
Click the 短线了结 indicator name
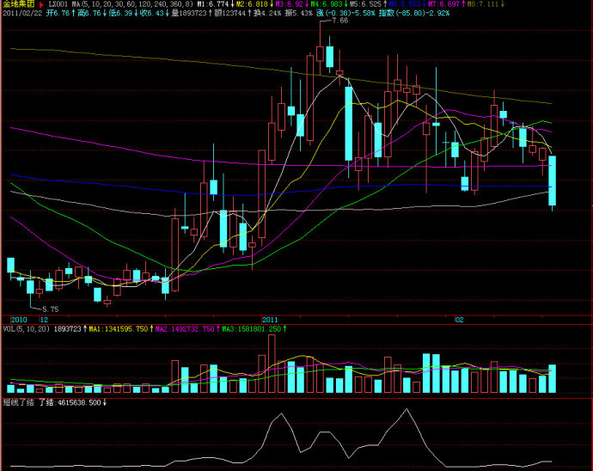(x=19, y=402)
